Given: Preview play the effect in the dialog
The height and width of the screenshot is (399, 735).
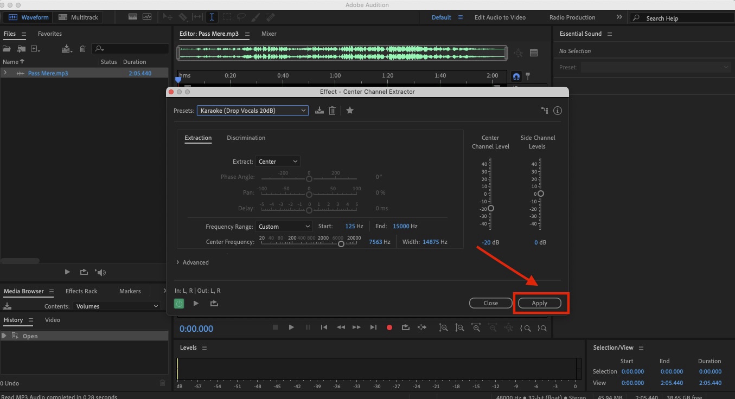Looking at the screenshot, I should [196, 304].
